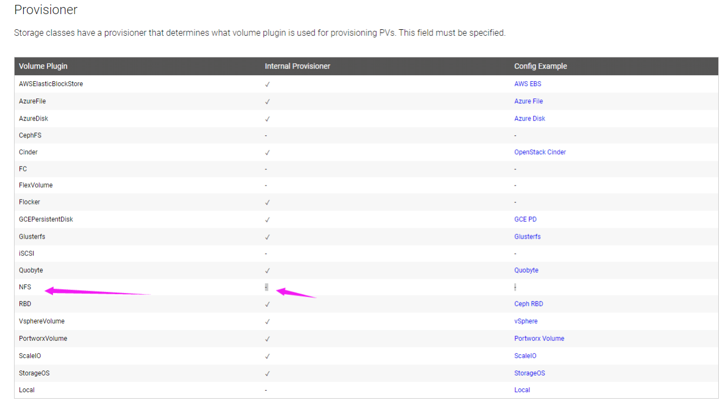
Task: Click the Volume Plugin column header
Action: tap(43, 66)
